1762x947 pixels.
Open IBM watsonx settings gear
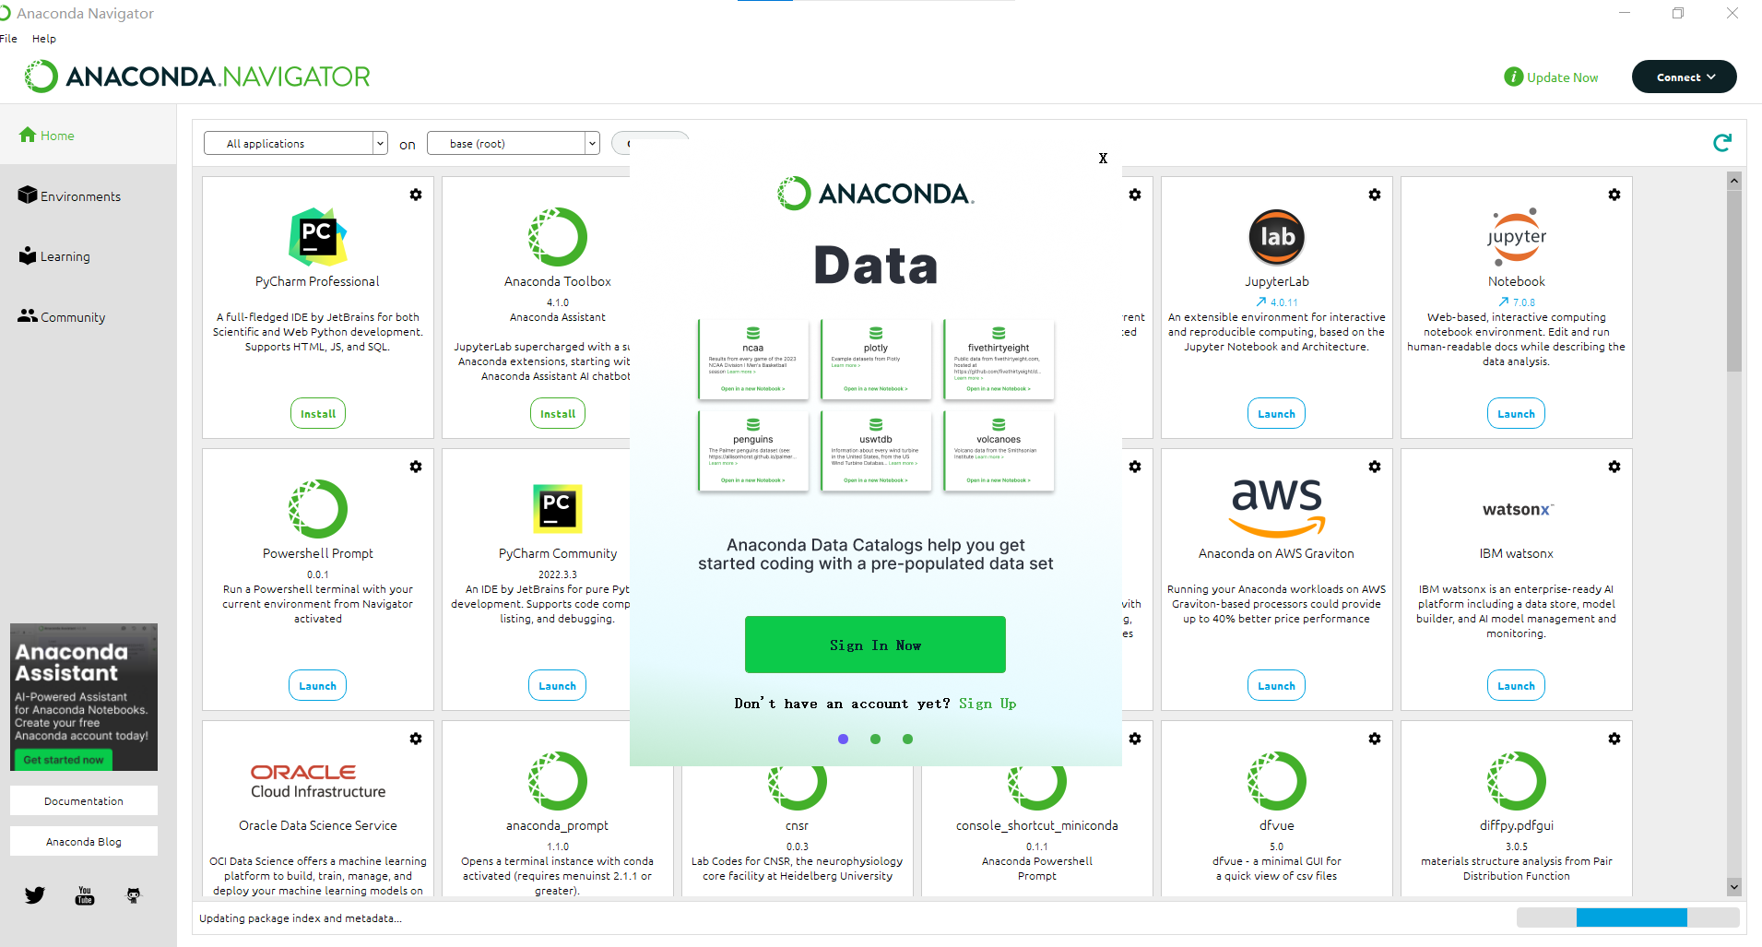point(1614,467)
